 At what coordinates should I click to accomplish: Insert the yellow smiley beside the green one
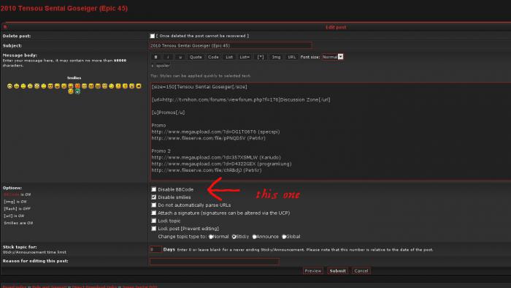click(71, 92)
